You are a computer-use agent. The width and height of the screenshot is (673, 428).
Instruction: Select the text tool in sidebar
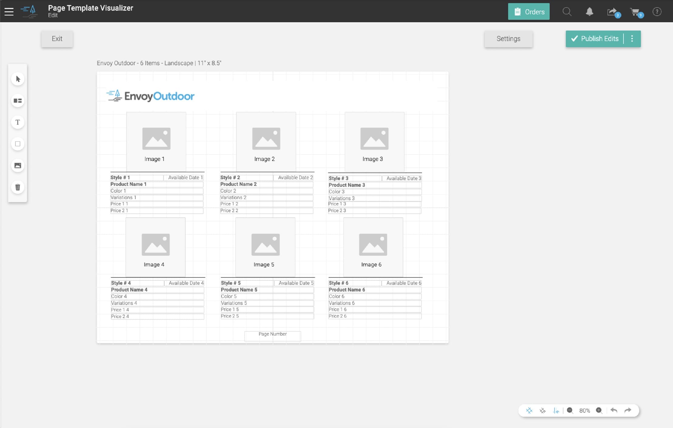17,122
